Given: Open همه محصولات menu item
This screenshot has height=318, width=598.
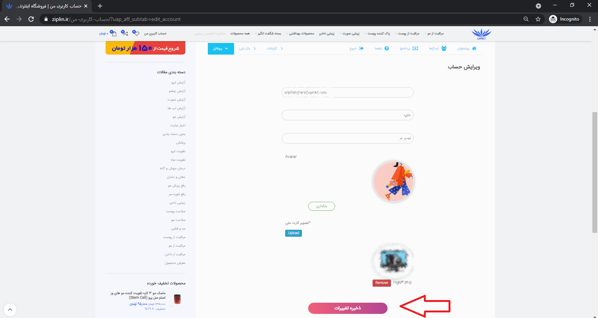Looking at the screenshot, I should (240, 34).
